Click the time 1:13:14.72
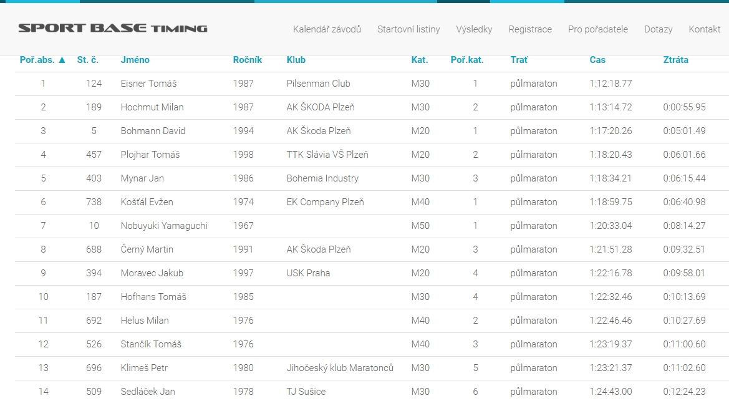Viewport: 729px width, 401px height. (611, 107)
